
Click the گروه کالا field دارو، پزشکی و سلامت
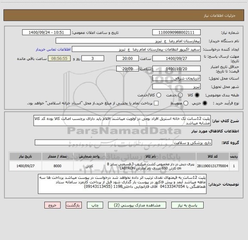tap(123, 143)
